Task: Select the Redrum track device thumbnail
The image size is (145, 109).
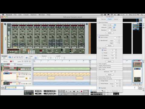Action: (x=7, y=68)
